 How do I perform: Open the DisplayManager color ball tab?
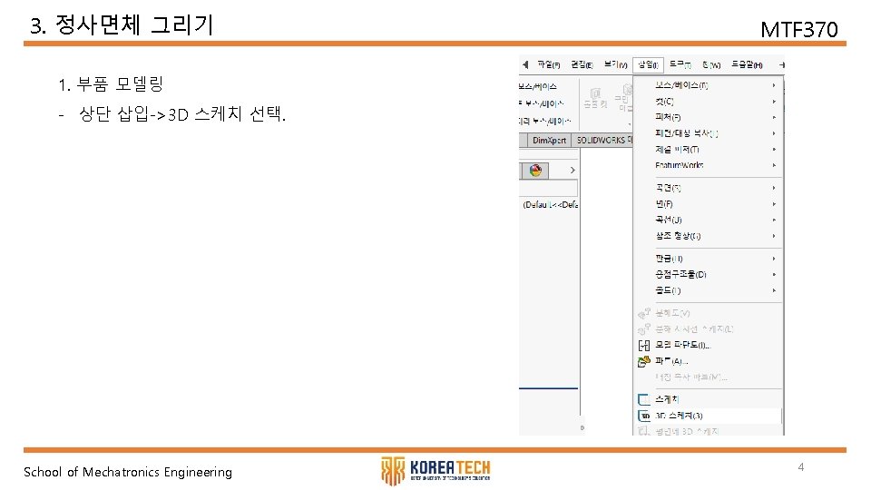coord(535,171)
